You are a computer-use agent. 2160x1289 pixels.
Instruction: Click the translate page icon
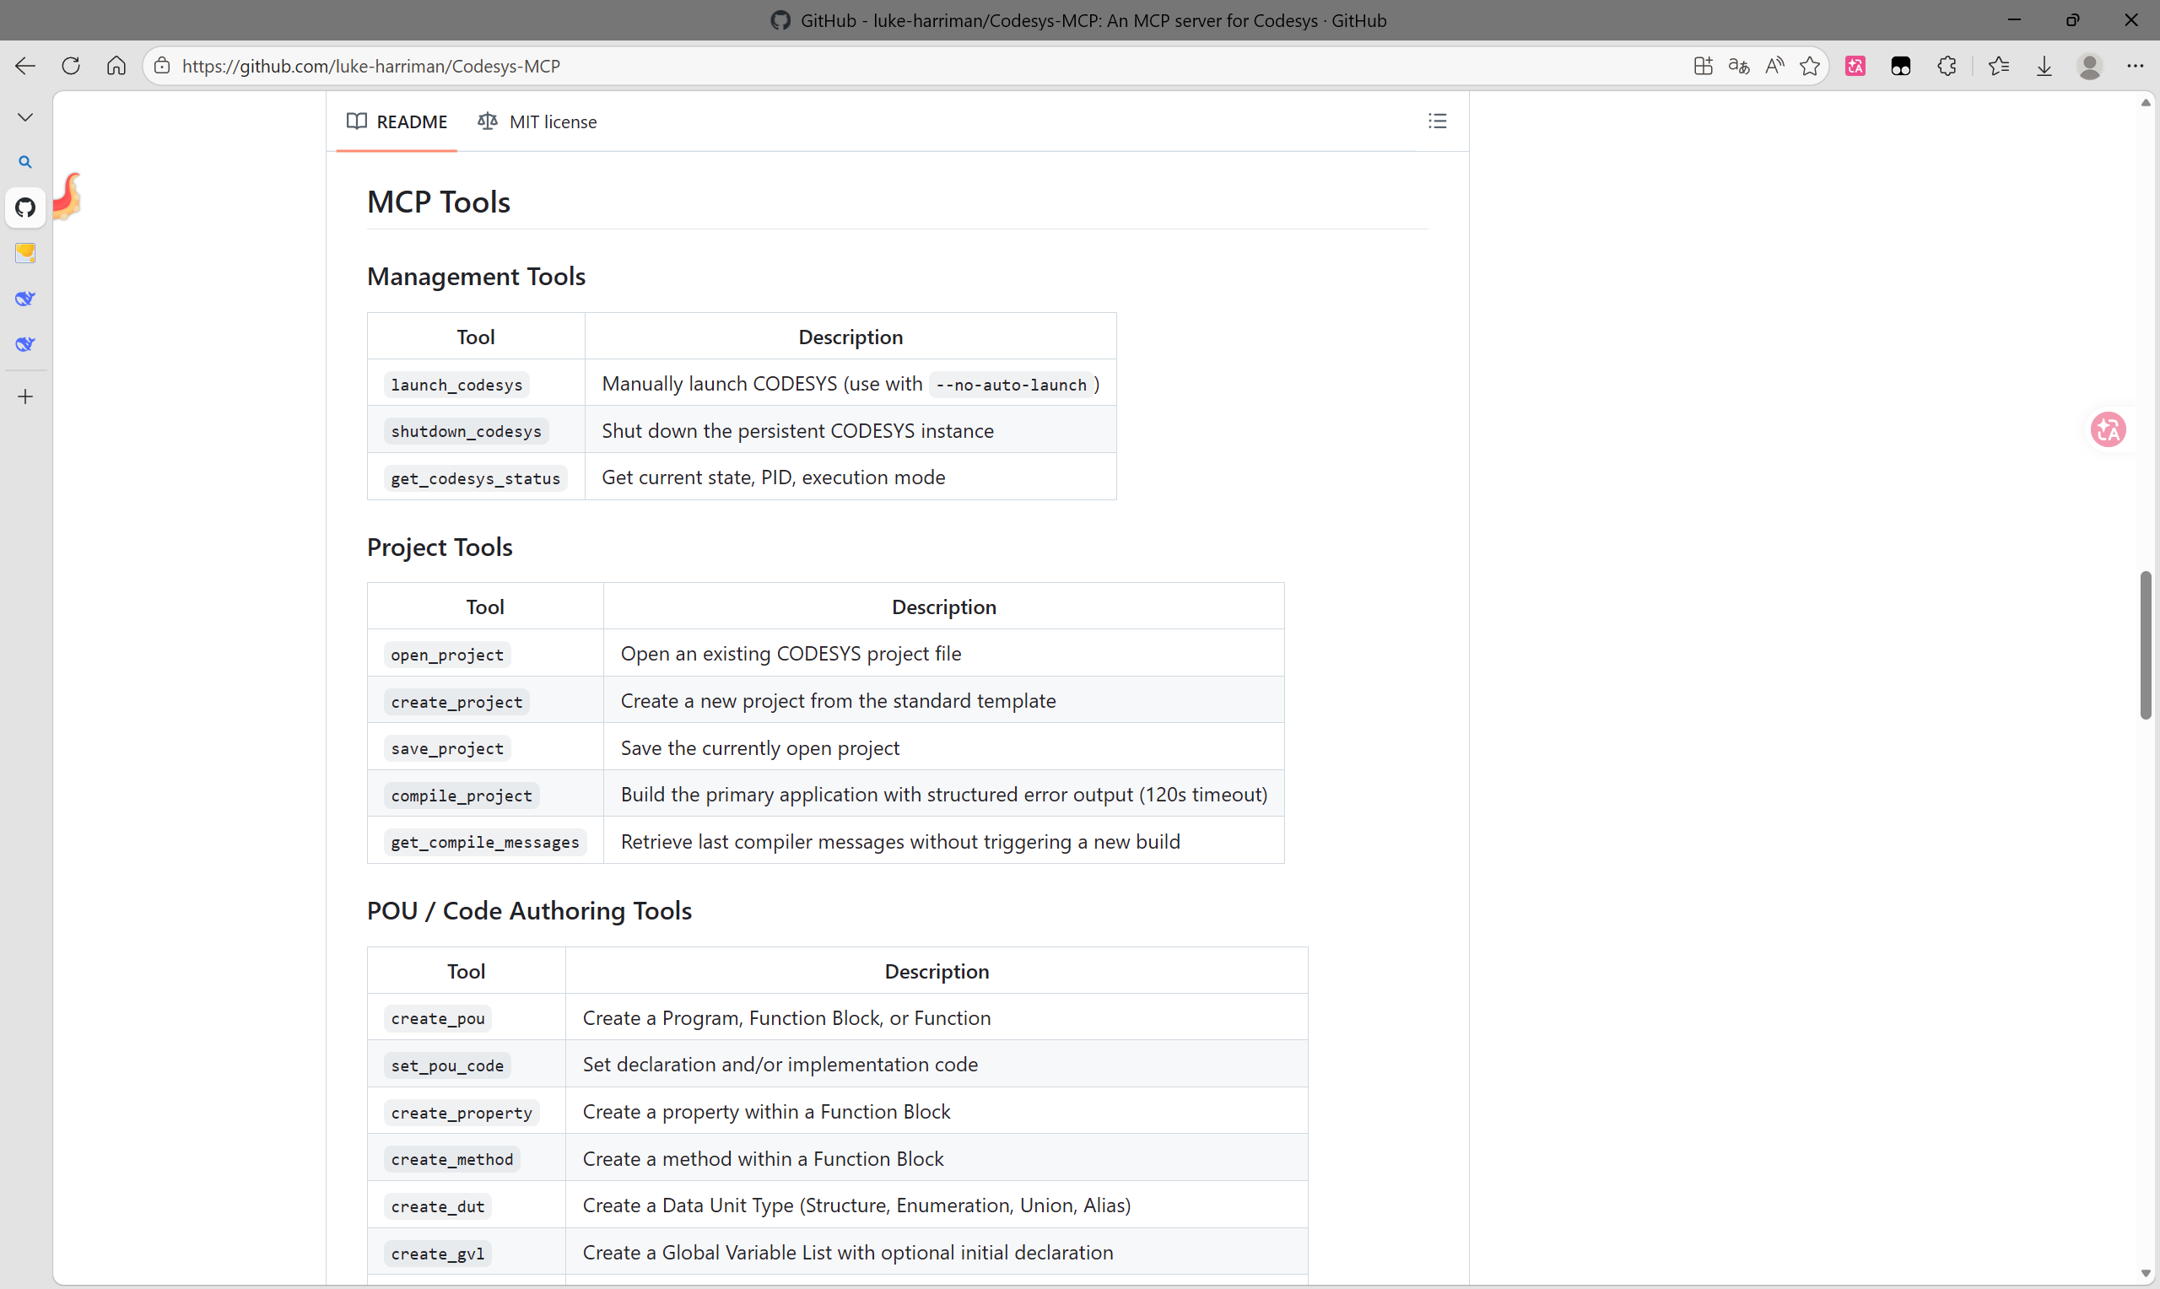(x=1739, y=66)
